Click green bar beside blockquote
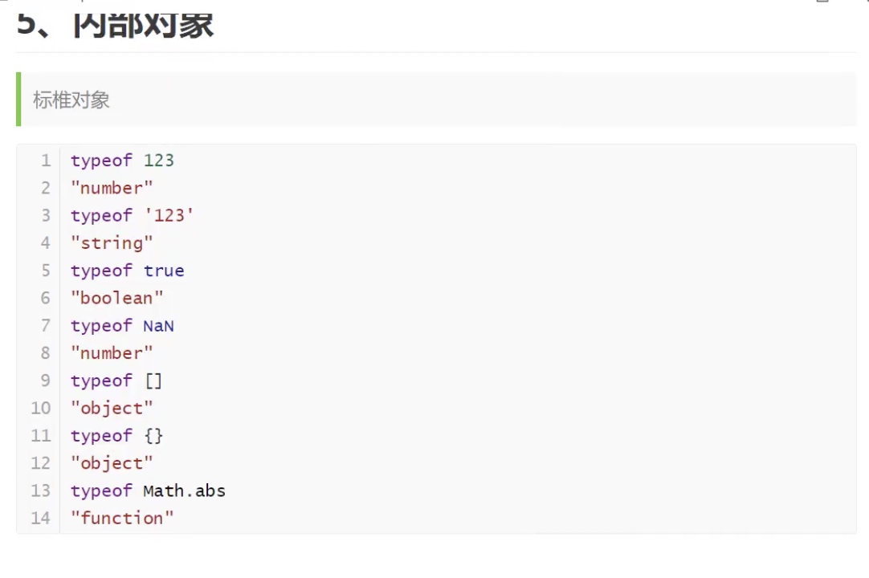 (x=18, y=100)
